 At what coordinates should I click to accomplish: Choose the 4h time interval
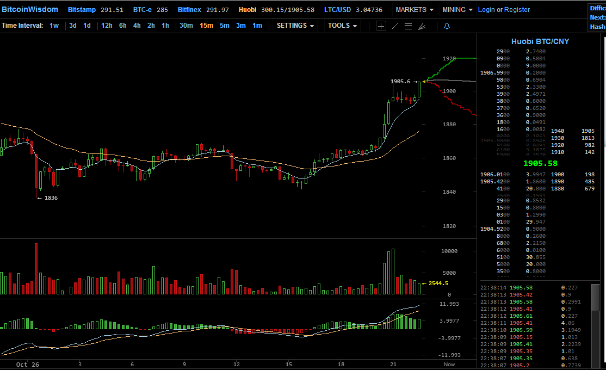pyautogui.click(x=137, y=26)
